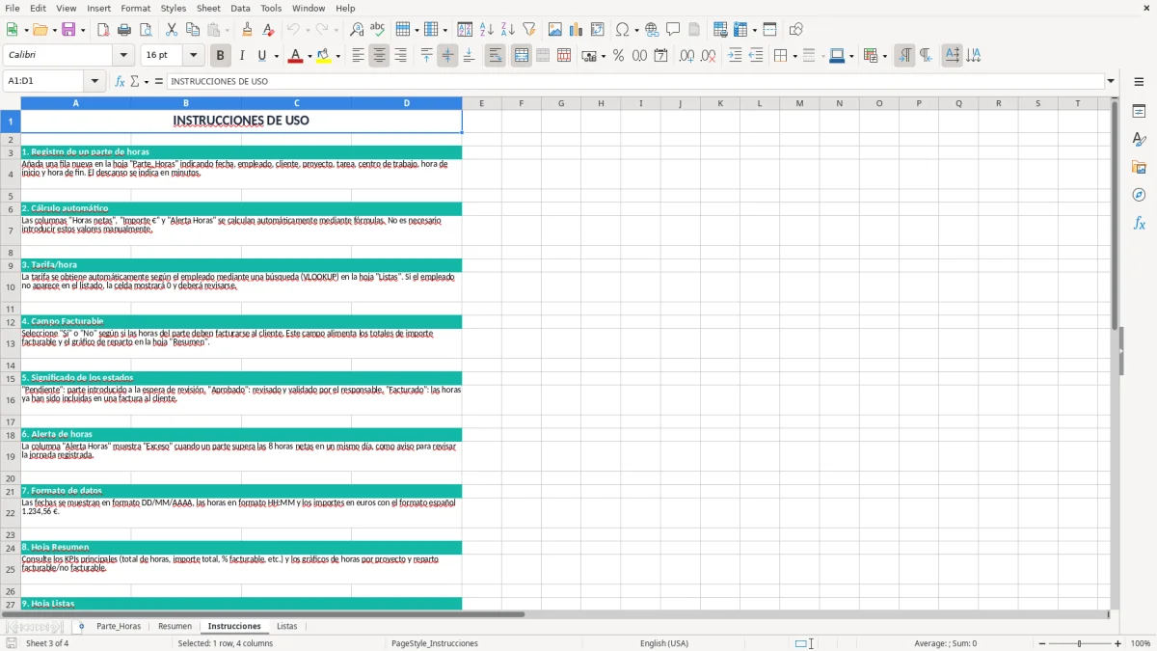The width and height of the screenshot is (1157, 651).
Task: Switch to the Listas sheet tab
Action: point(287,627)
